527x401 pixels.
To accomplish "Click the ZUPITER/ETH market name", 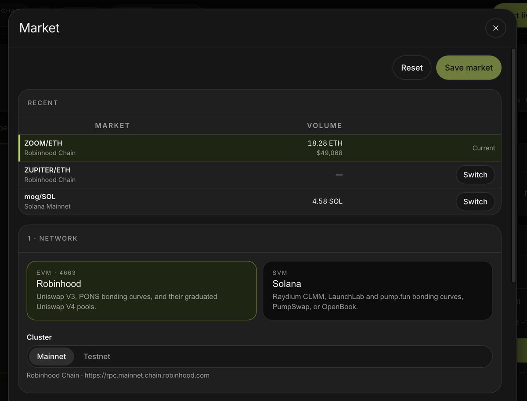I will point(47,170).
